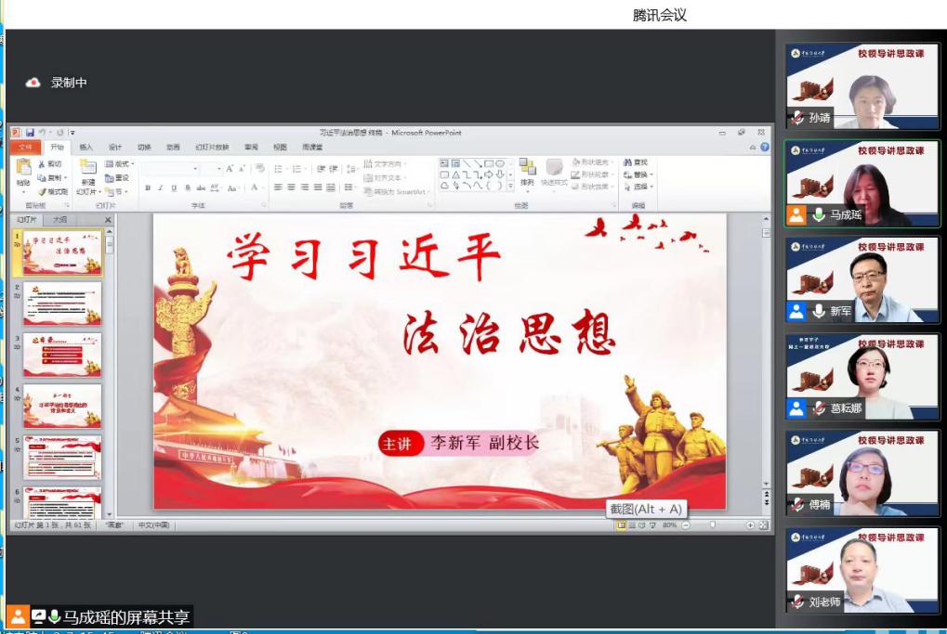
Task: Click the zoom slider in status bar
Action: [x=714, y=525]
